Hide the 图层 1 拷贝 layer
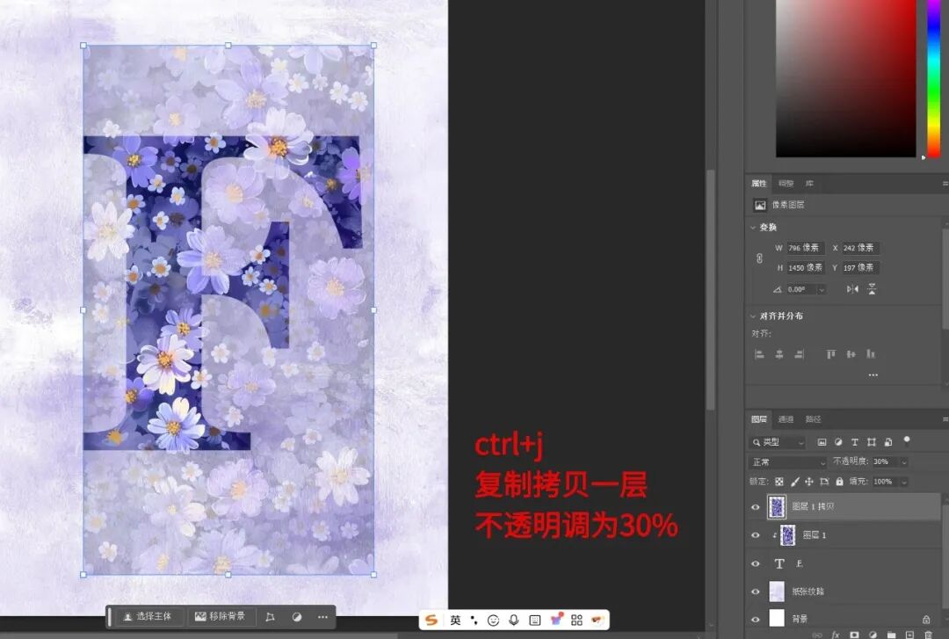The image size is (949, 639). pyautogui.click(x=756, y=507)
